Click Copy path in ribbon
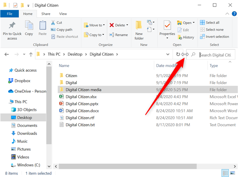Screen dimensions: 238x177 [x=61, y=30]
